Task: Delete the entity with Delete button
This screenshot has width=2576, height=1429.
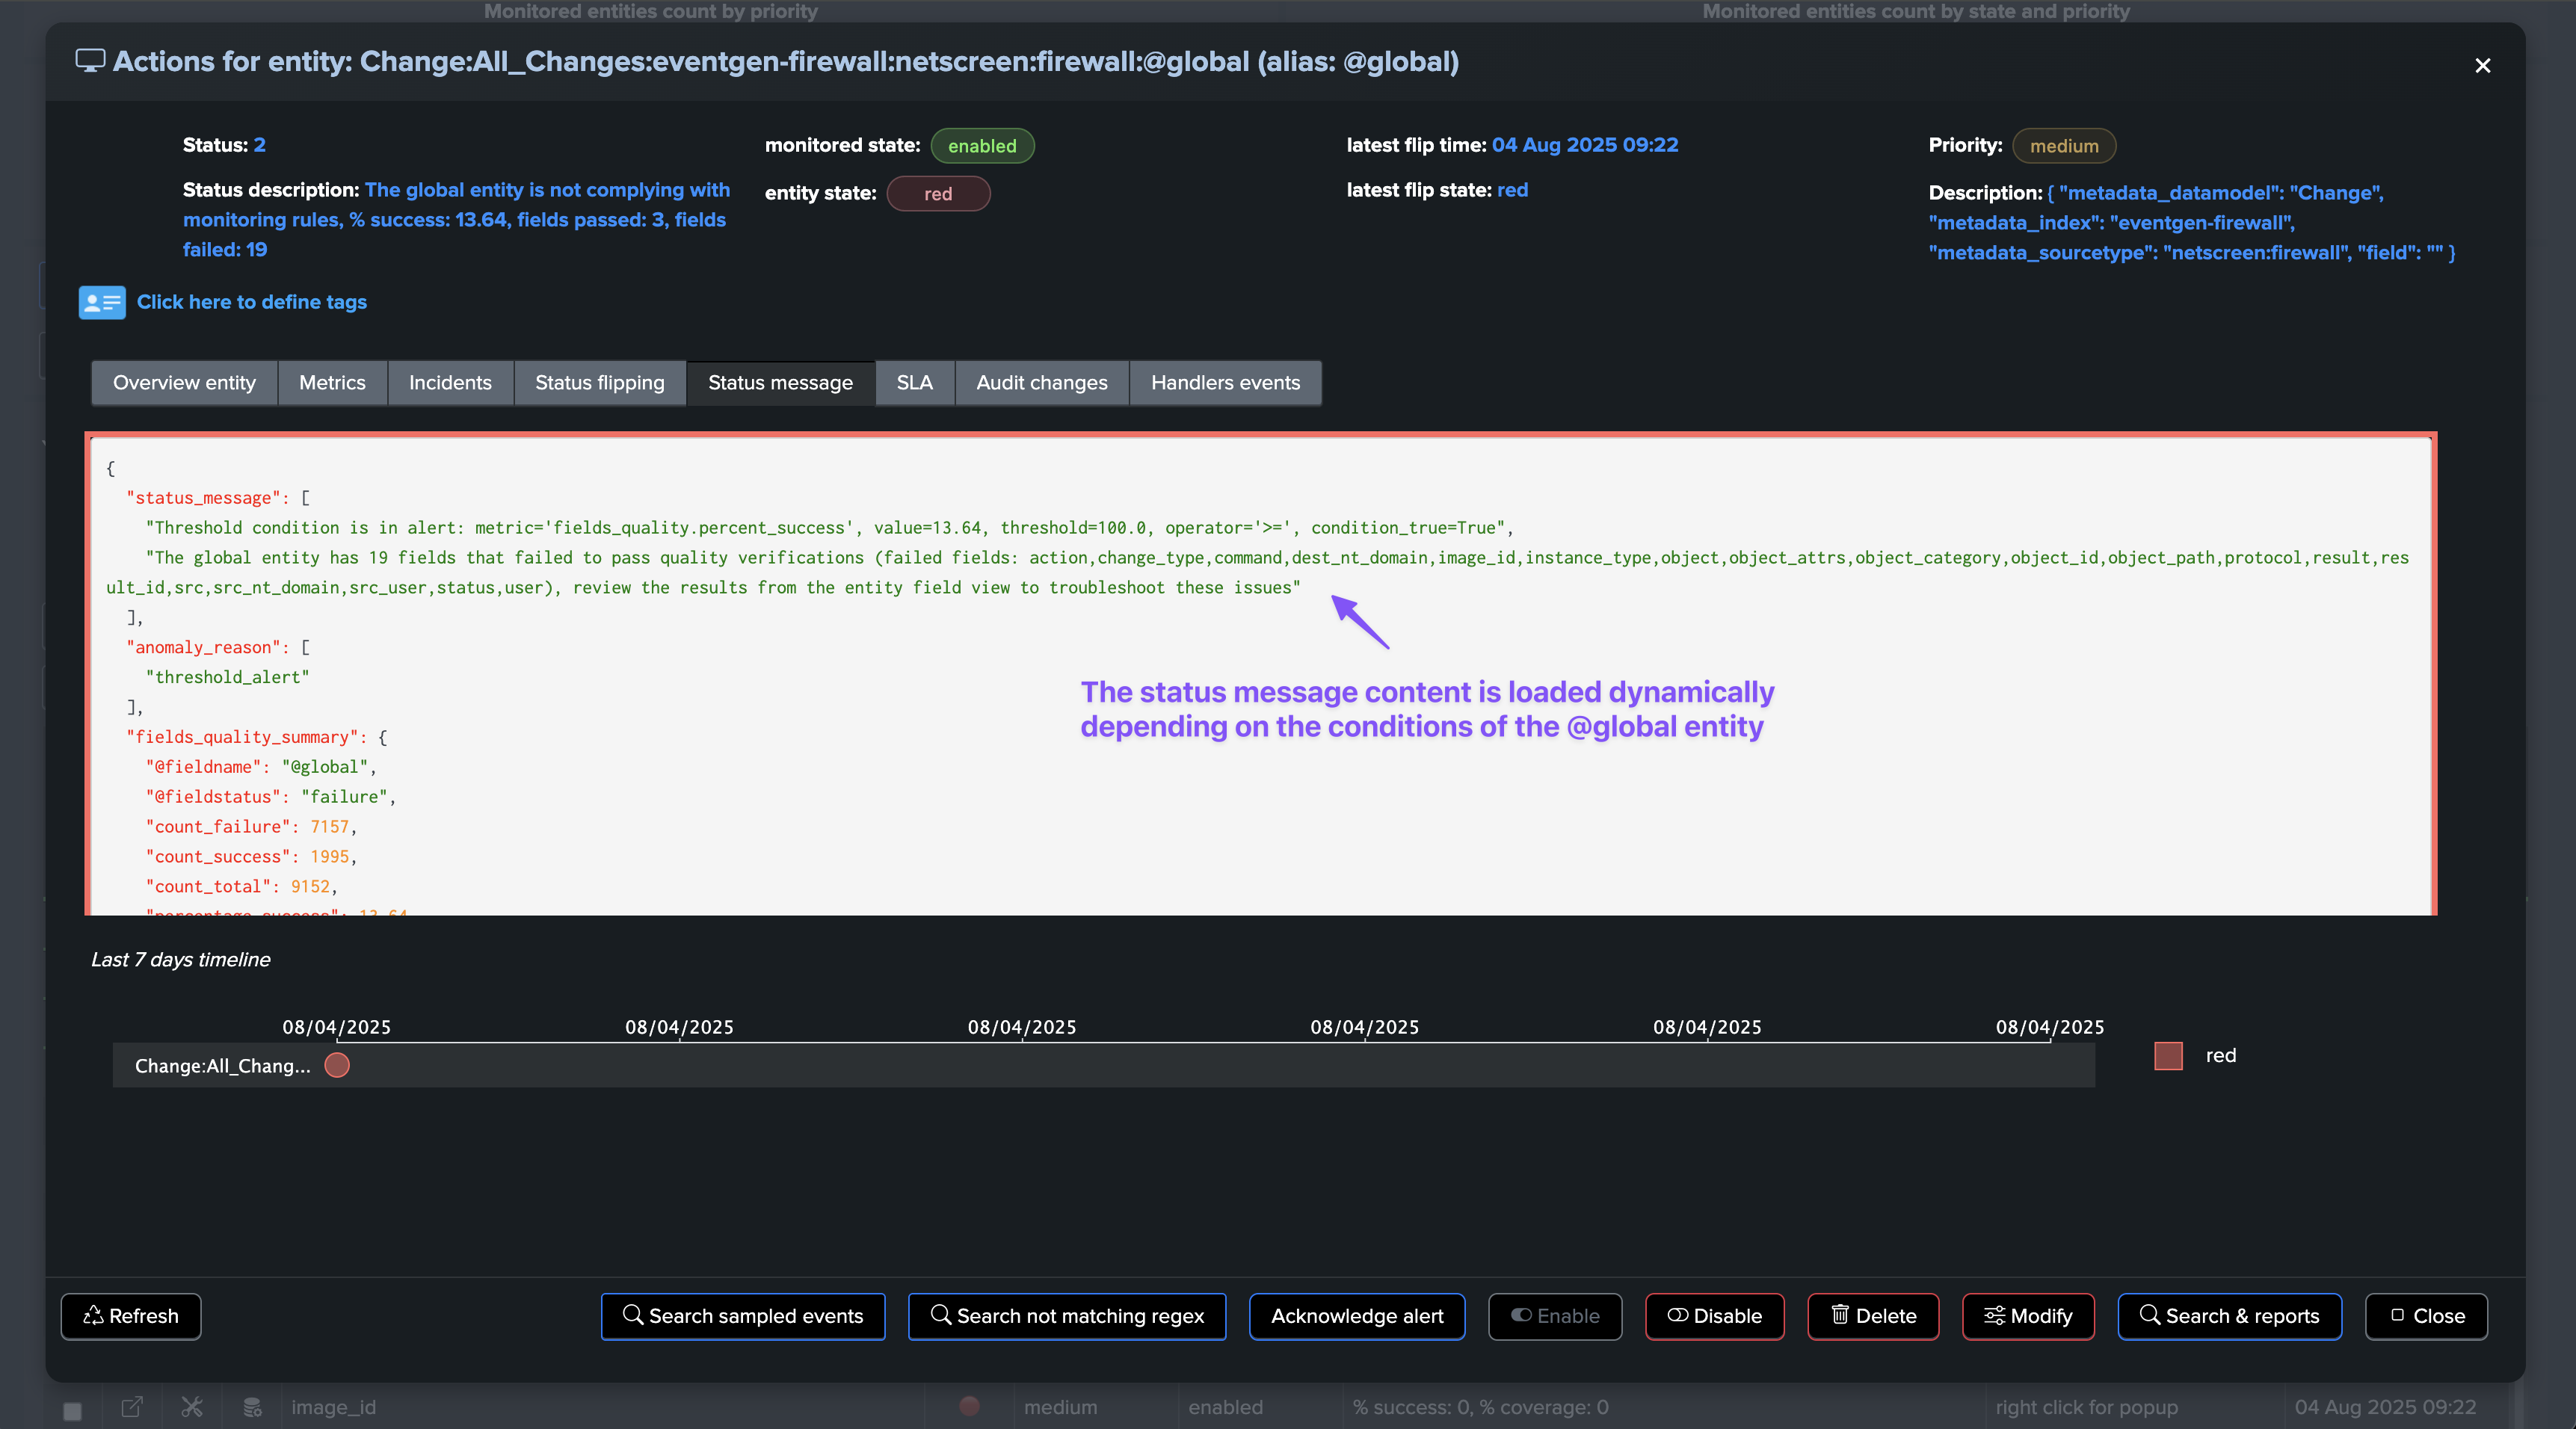Action: pos(1873,1316)
